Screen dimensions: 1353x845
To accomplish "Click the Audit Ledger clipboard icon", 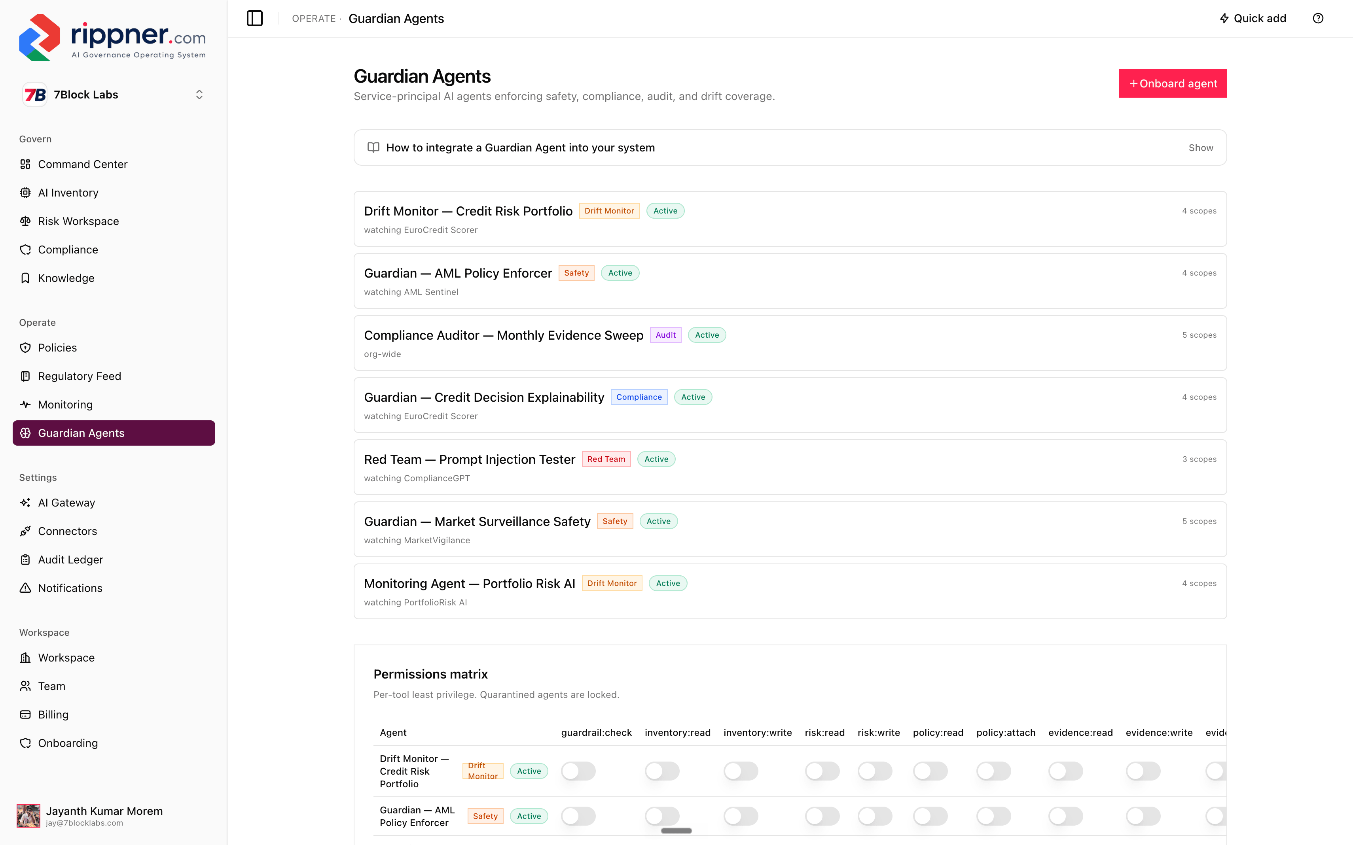I will 25,560.
